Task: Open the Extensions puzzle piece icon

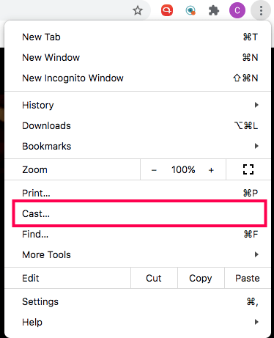Action: (x=214, y=10)
